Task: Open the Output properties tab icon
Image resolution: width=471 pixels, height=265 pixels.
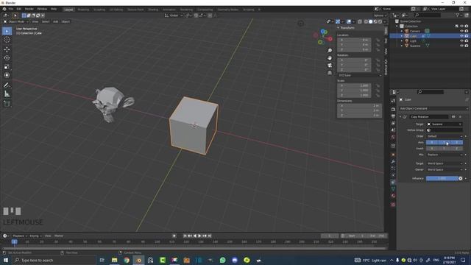Action: (393, 116)
